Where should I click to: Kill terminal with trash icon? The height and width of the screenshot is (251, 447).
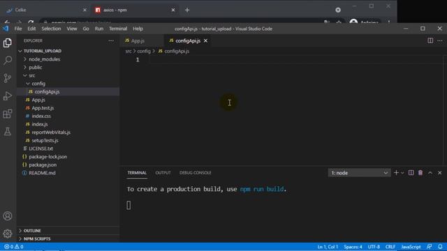[x=420, y=173]
